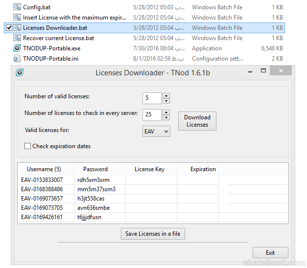The image size is (307, 268).
Task: Focus the licenses per server field showing 25
Action: [x=152, y=115]
